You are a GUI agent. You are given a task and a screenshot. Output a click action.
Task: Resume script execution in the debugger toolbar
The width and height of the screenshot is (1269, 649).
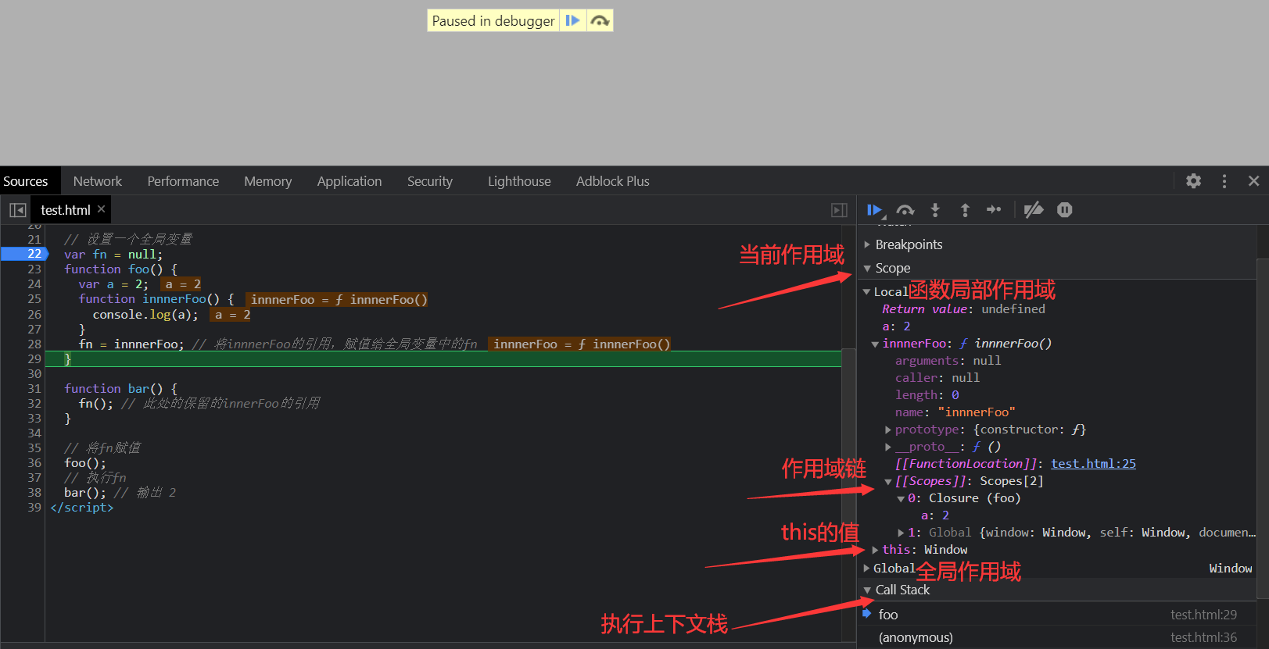[x=876, y=210]
